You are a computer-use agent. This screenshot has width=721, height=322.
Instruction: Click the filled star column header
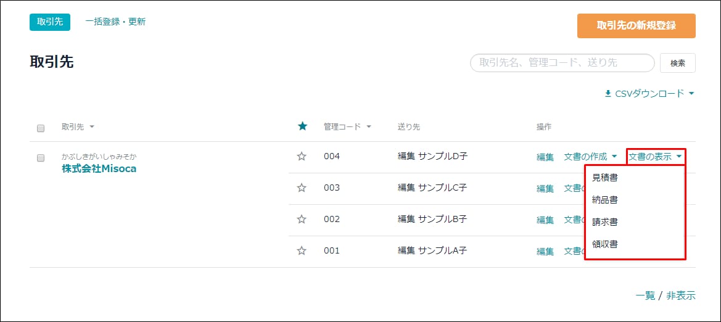pos(302,126)
